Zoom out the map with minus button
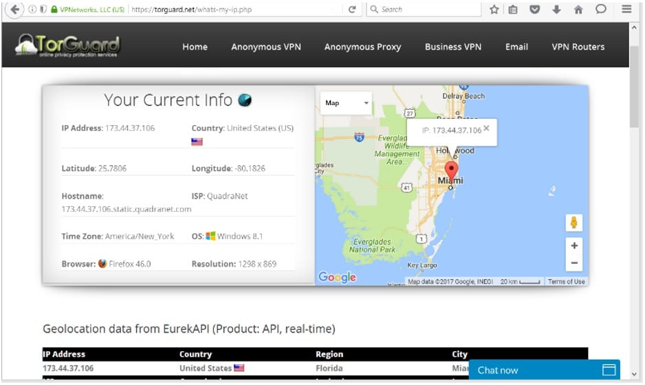Screen dimensions: 645x385 click(x=574, y=263)
